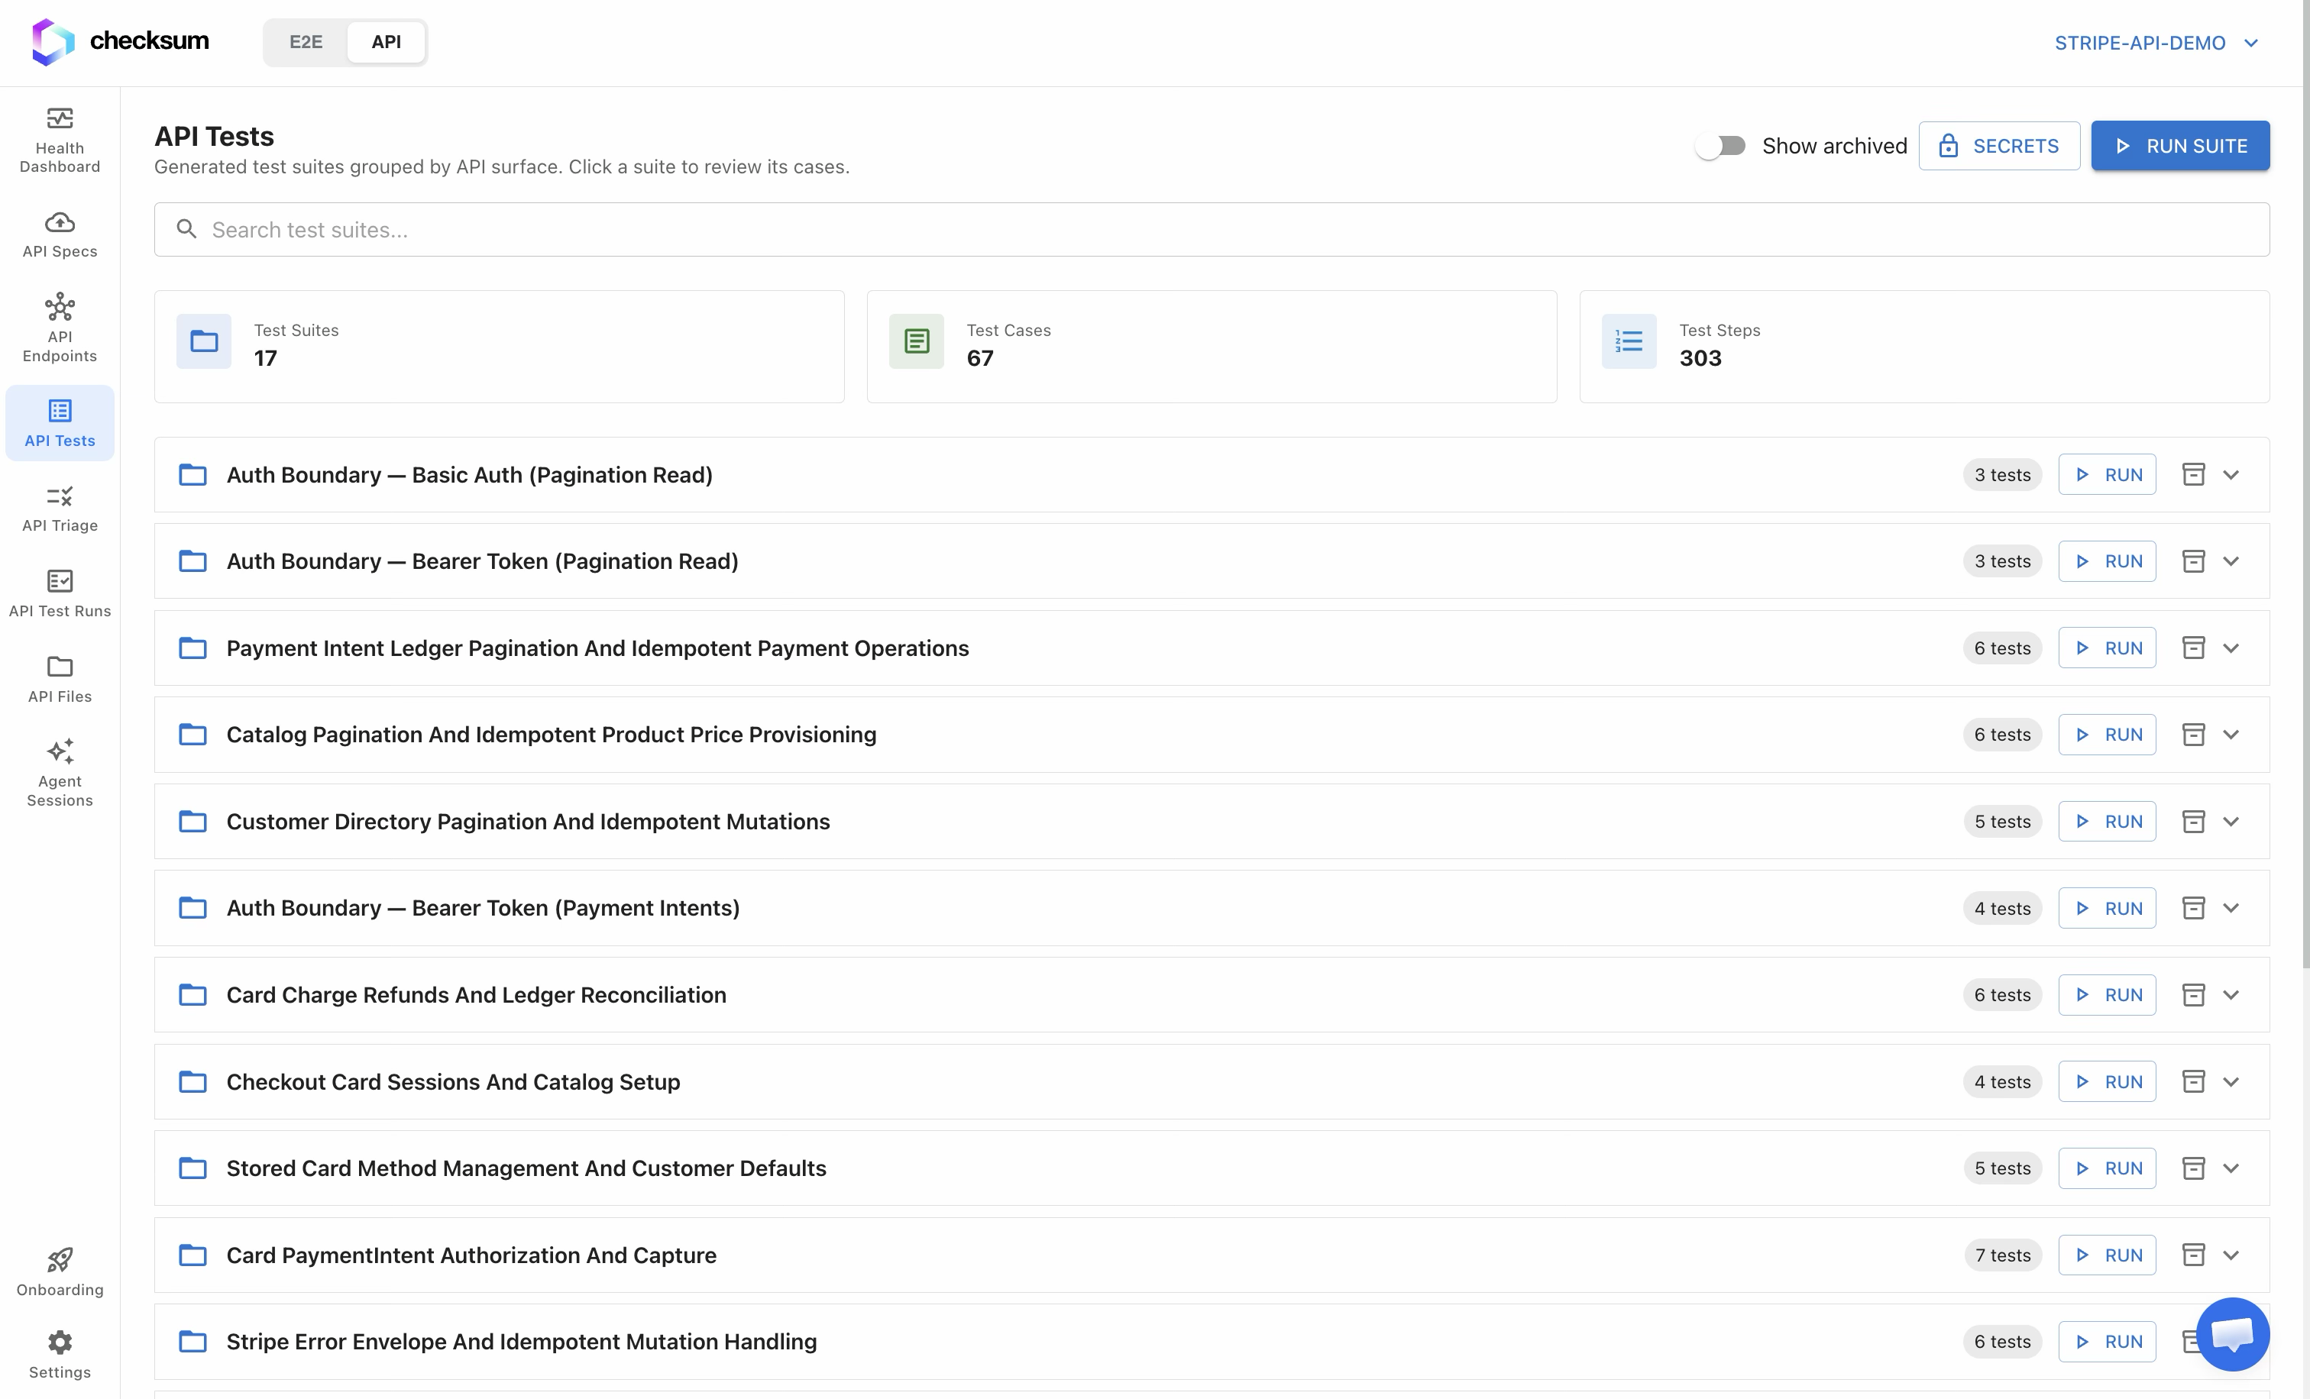Run the Customer Directory Pagination suite
Screen dimensions: 2310x1399
coord(2107,822)
